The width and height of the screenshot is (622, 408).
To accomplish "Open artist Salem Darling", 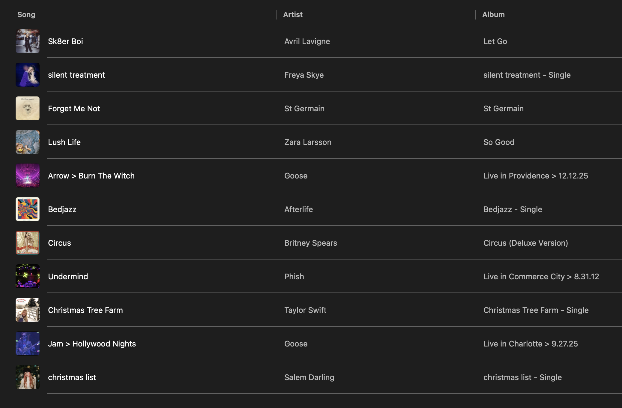I will point(309,377).
